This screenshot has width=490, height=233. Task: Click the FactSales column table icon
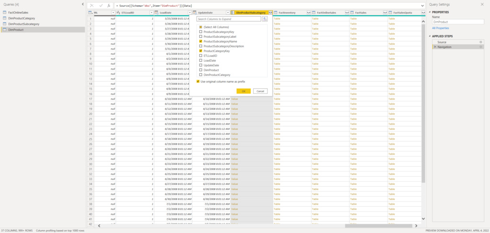point(352,12)
